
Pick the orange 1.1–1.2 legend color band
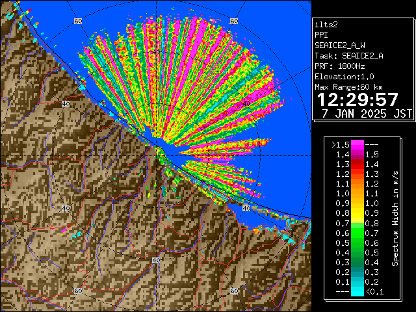tap(357, 184)
